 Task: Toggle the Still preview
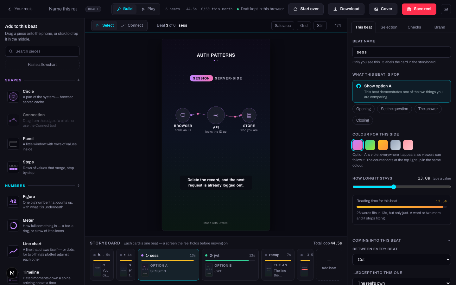pos(320,26)
